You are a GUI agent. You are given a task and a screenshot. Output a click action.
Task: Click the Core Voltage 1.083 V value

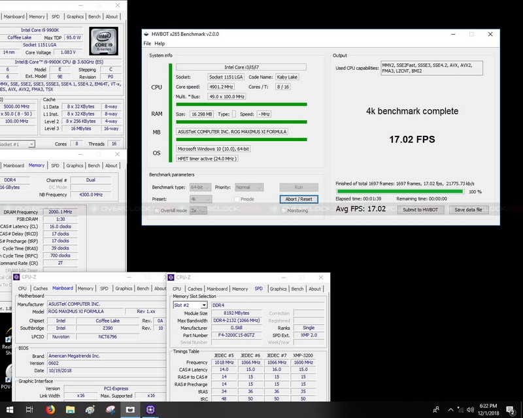68,52
